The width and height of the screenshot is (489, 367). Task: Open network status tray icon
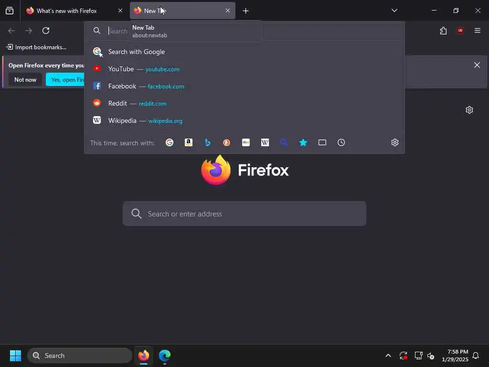point(418,356)
